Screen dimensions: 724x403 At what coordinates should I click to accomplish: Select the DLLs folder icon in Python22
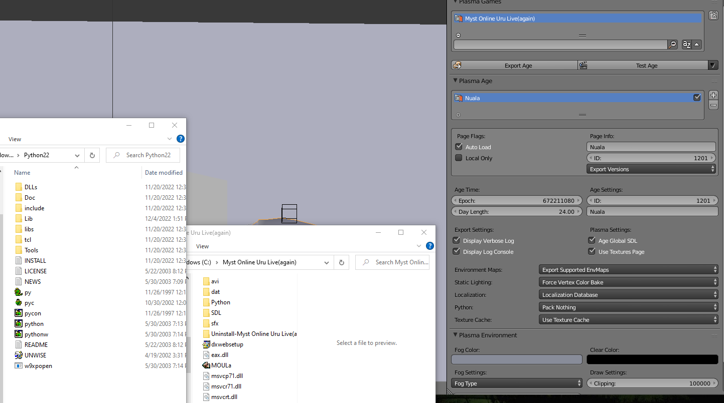point(19,187)
